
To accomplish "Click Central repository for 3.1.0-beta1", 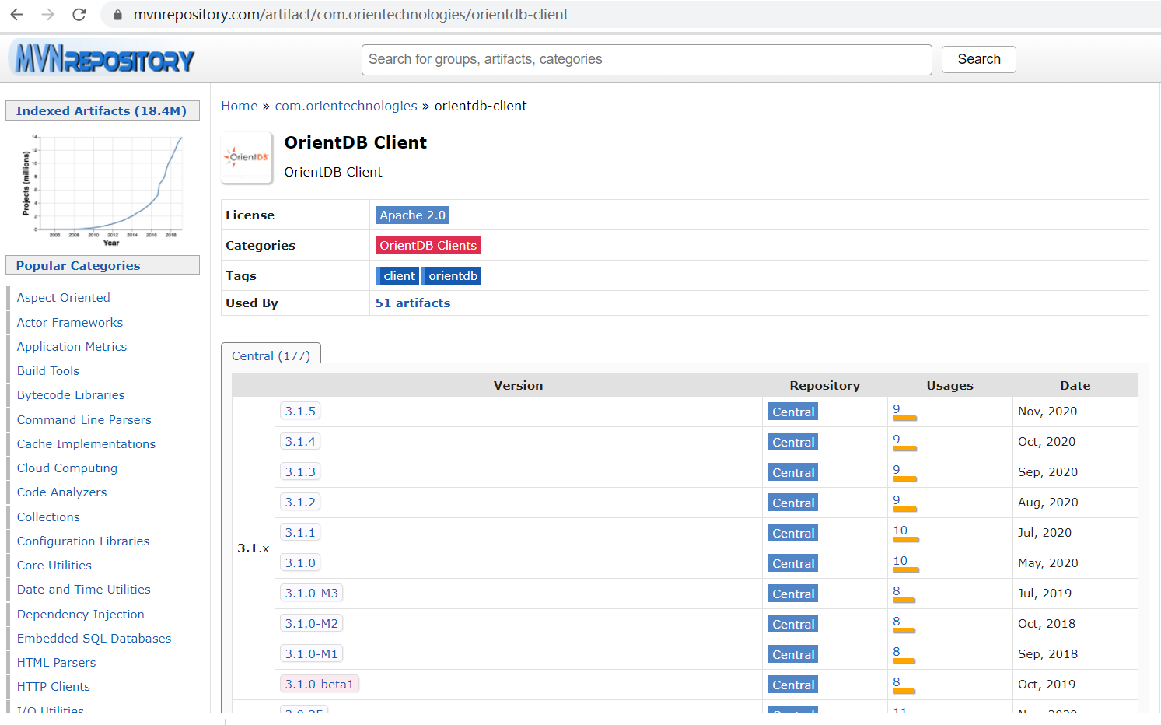I will [x=793, y=685].
